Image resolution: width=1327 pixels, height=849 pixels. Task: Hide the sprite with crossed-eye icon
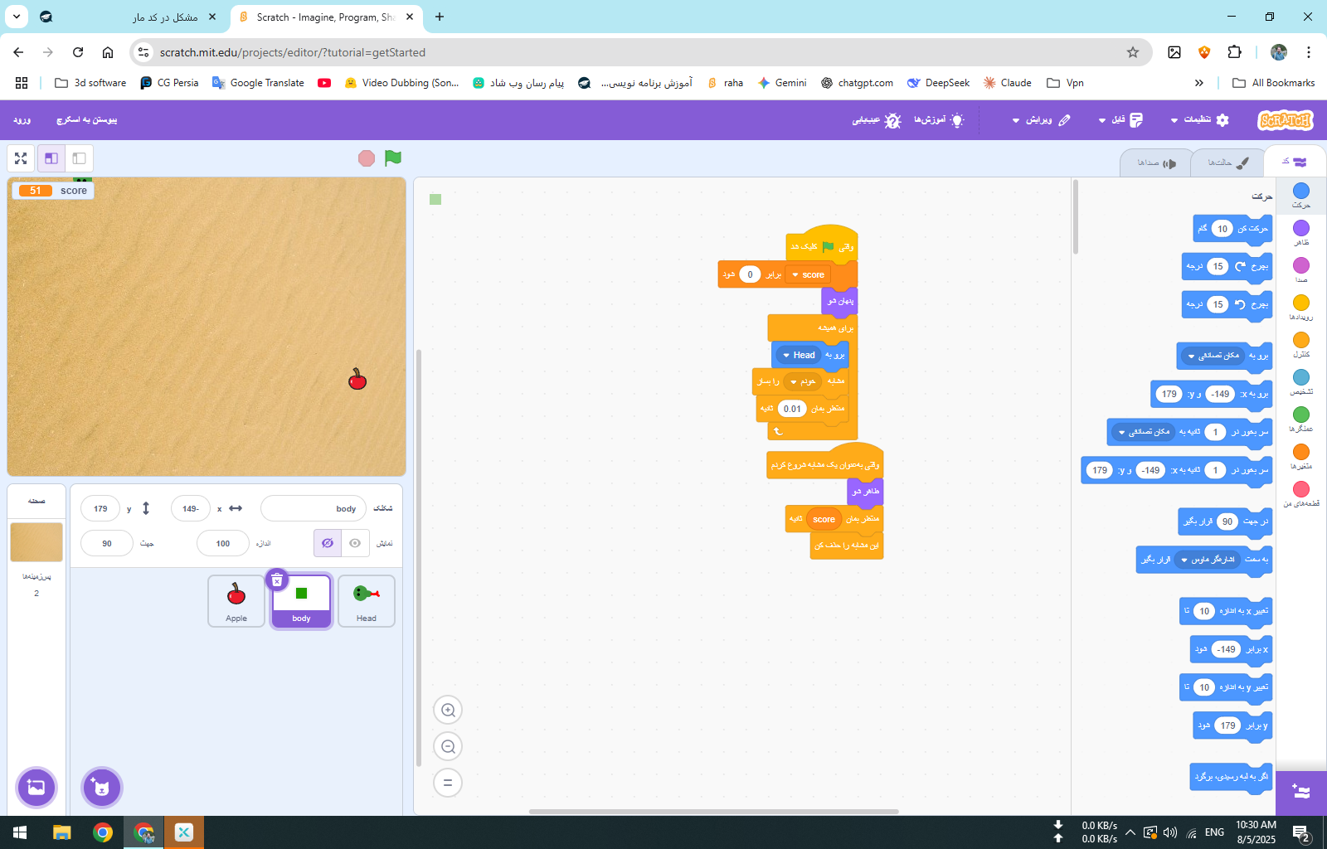(328, 543)
